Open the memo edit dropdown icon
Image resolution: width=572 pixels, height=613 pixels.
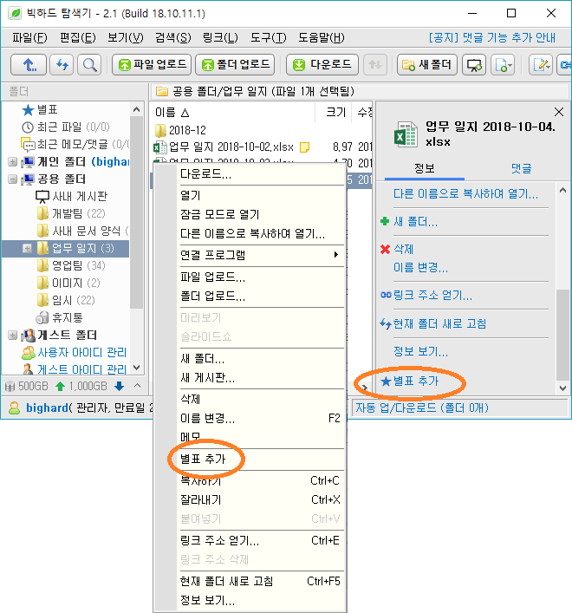tap(541, 64)
